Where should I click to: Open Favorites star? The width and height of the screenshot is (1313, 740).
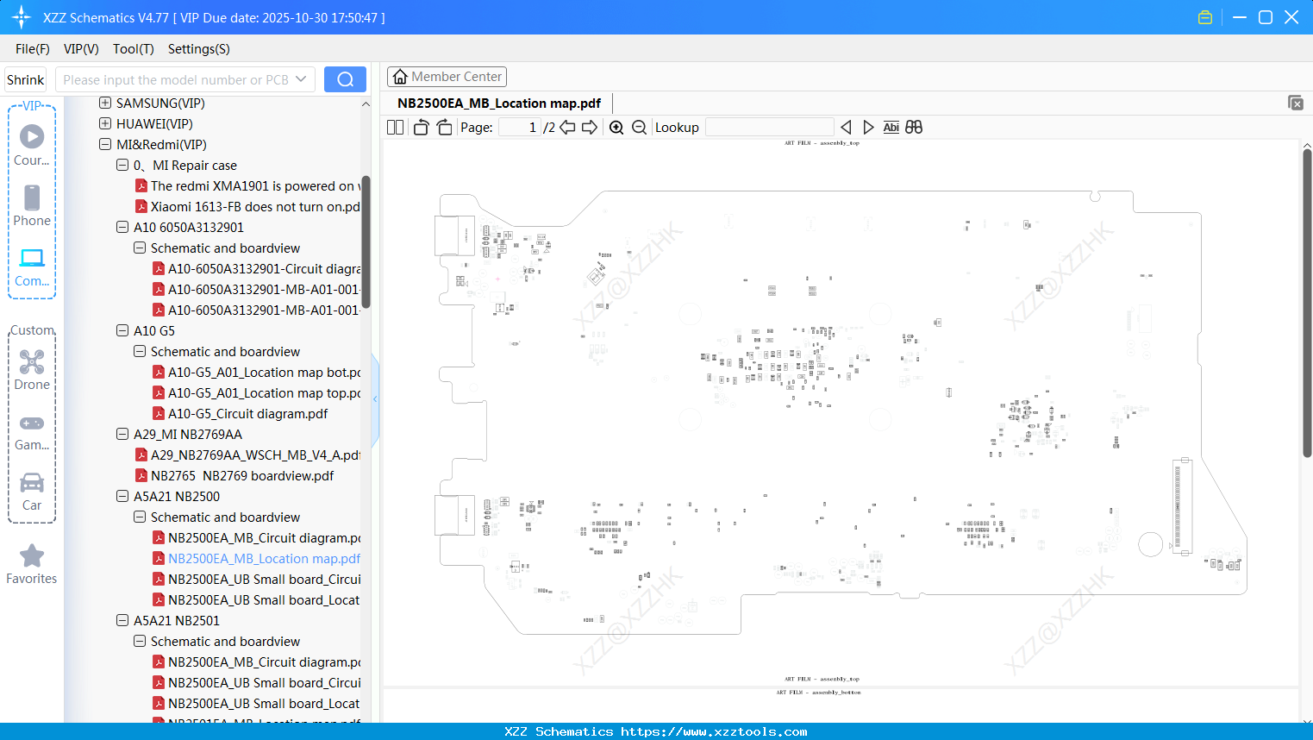click(32, 564)
